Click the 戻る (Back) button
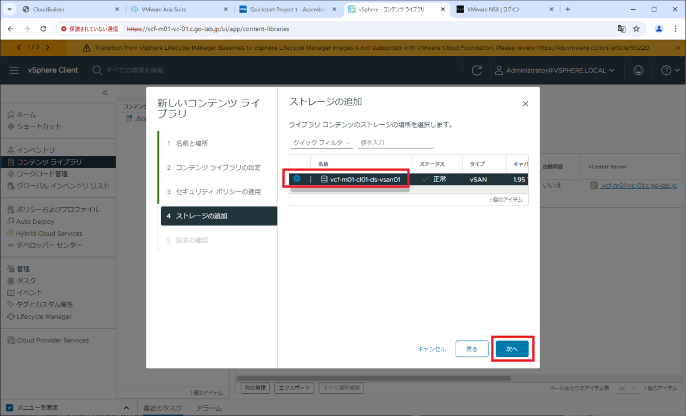The width and height of the screenshot is (686, 416). 472,349
